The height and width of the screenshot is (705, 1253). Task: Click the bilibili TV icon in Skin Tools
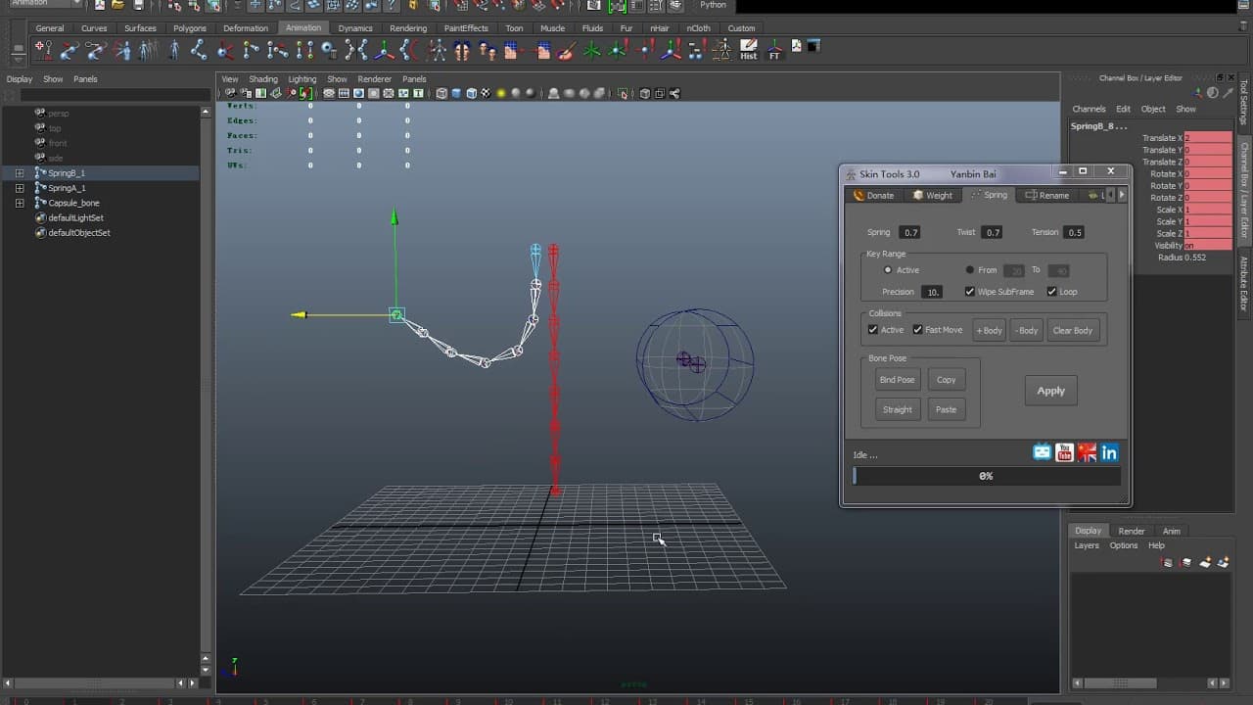[x=1042, y=452]
